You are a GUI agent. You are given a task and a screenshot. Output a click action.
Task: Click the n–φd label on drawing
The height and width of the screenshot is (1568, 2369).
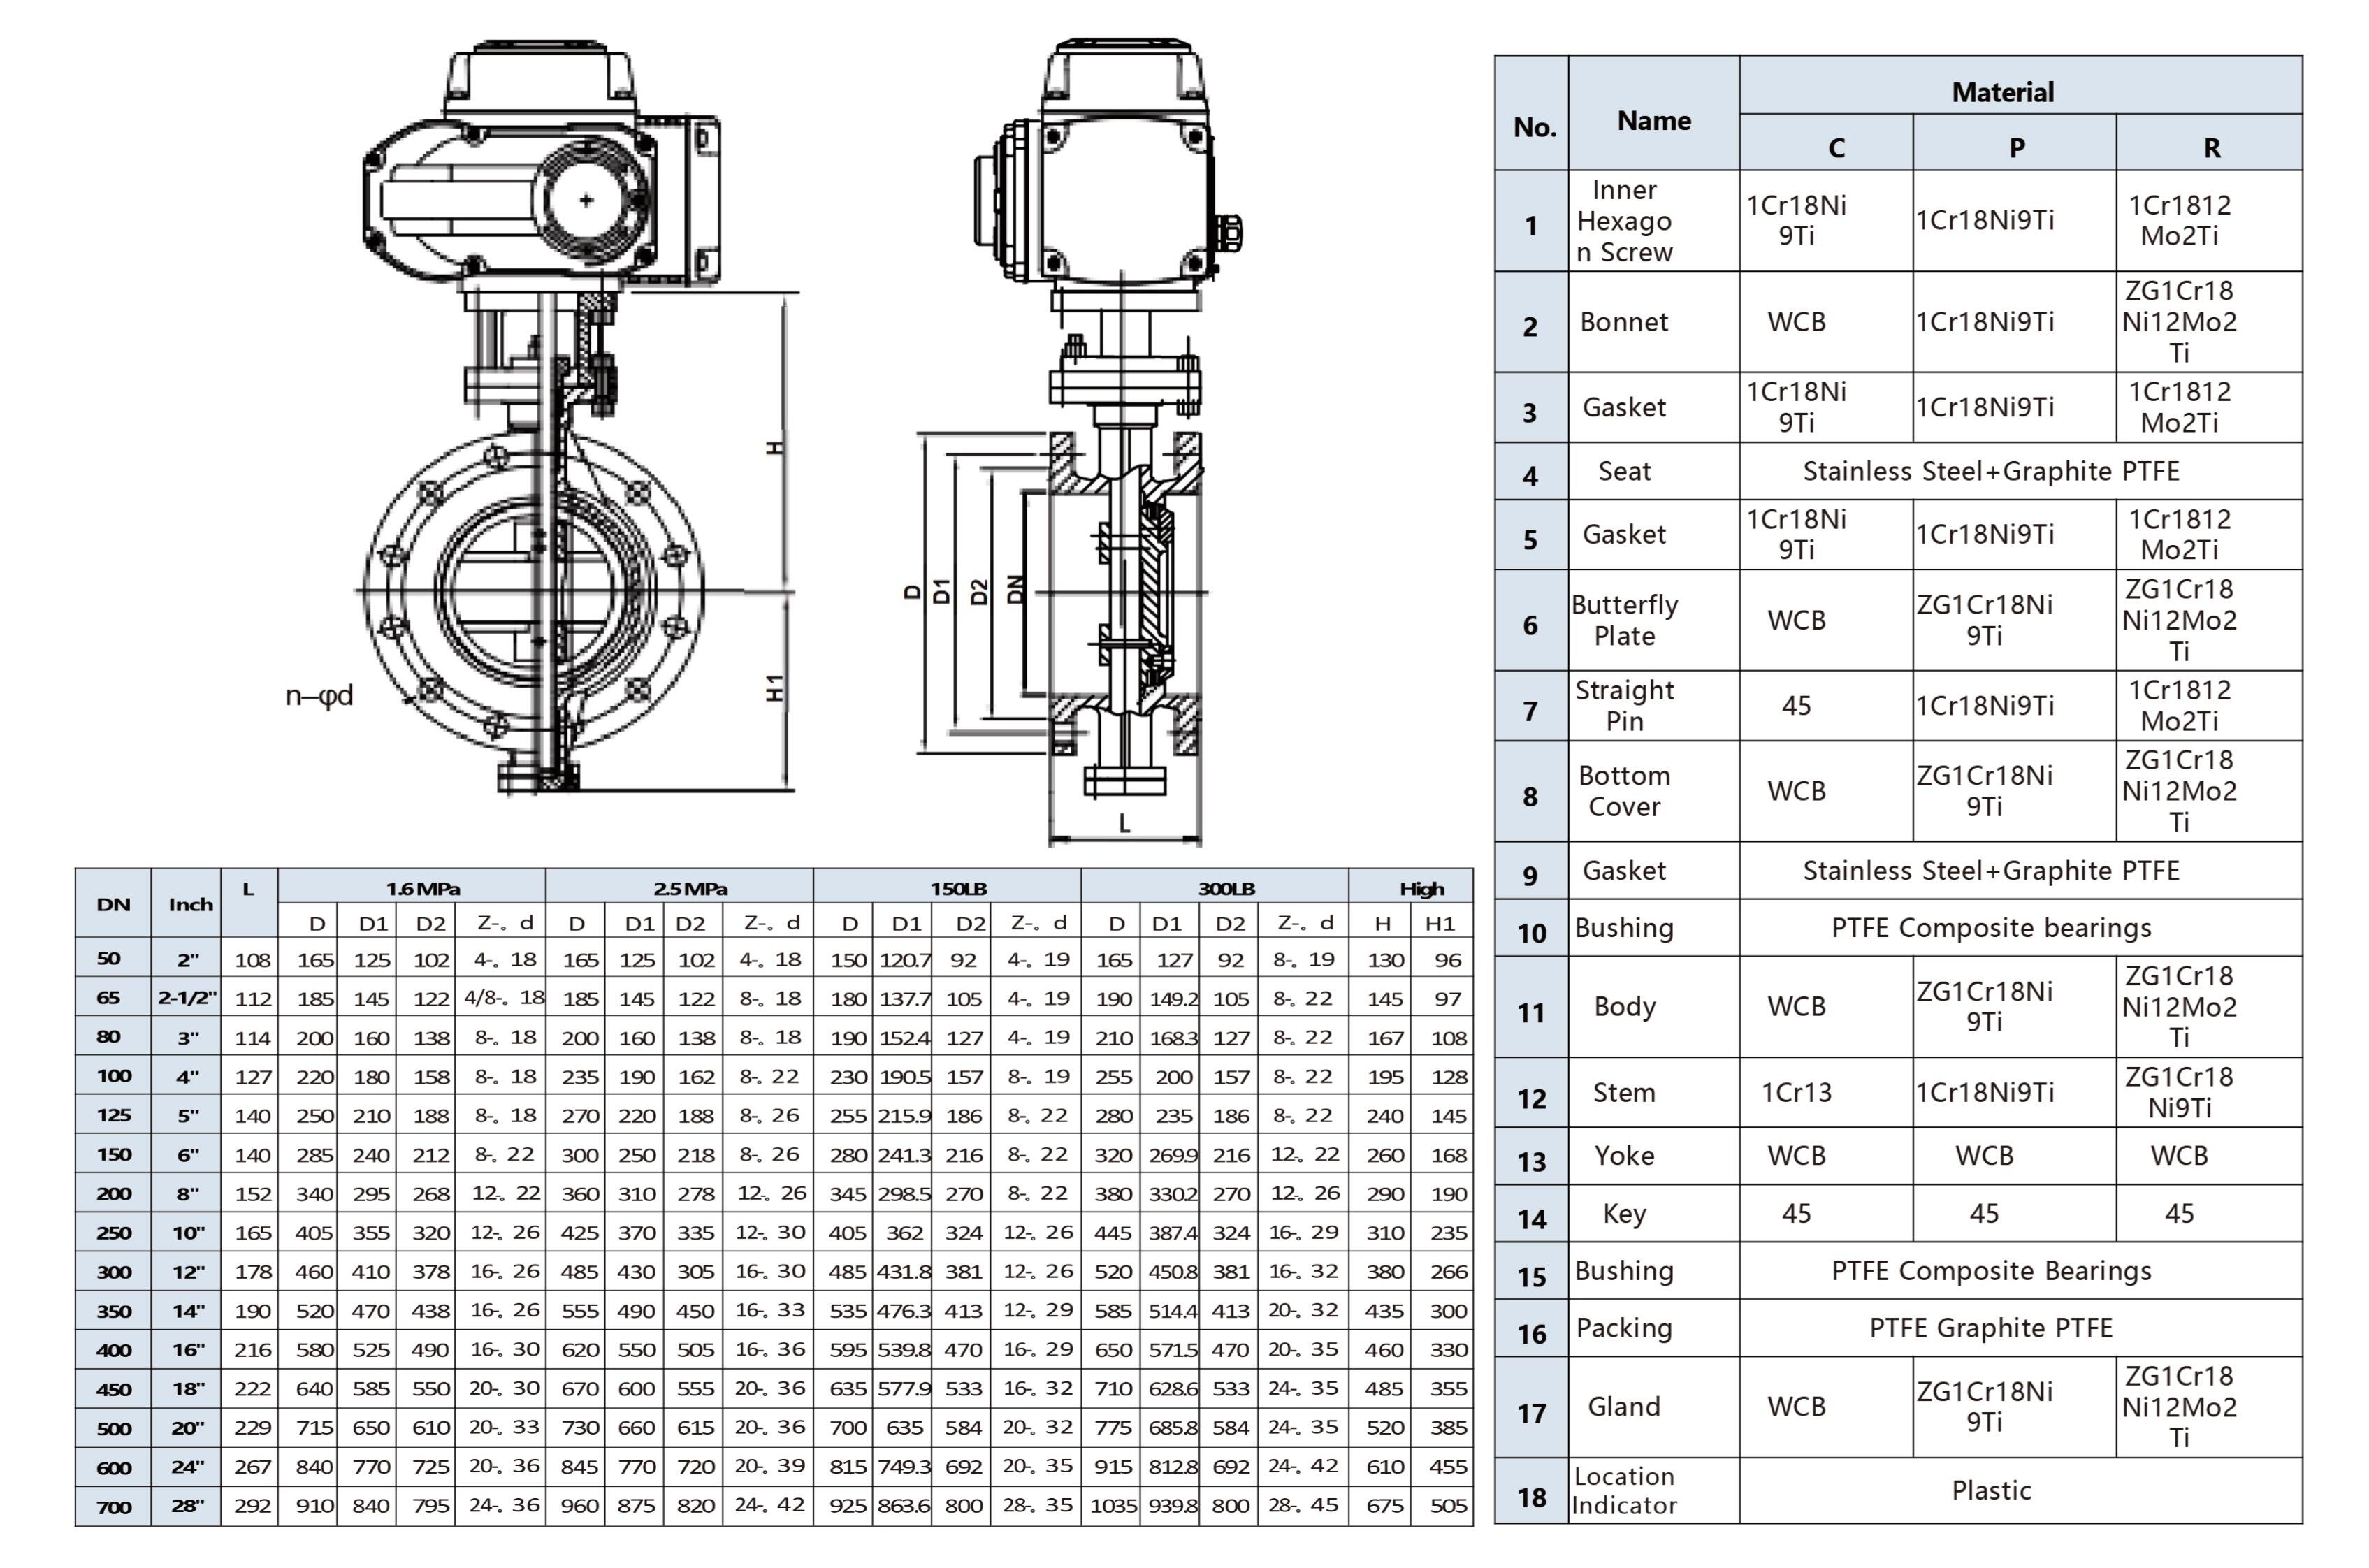click(318, 694)
